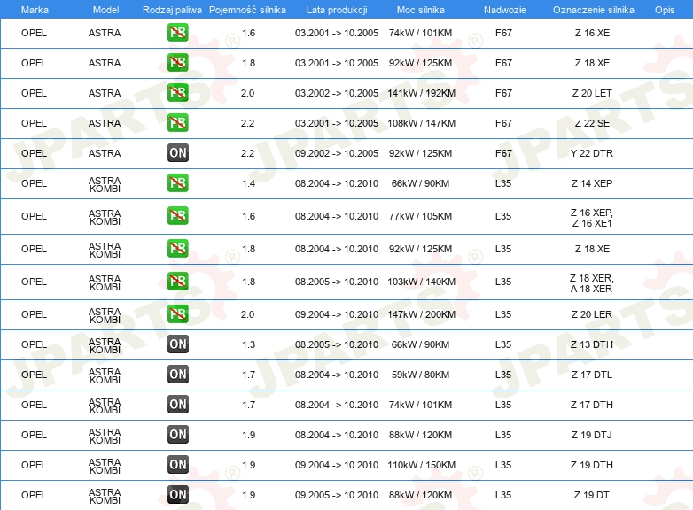
Task: Click the 1.3 engine capacity value
Action: coord(248,344)
